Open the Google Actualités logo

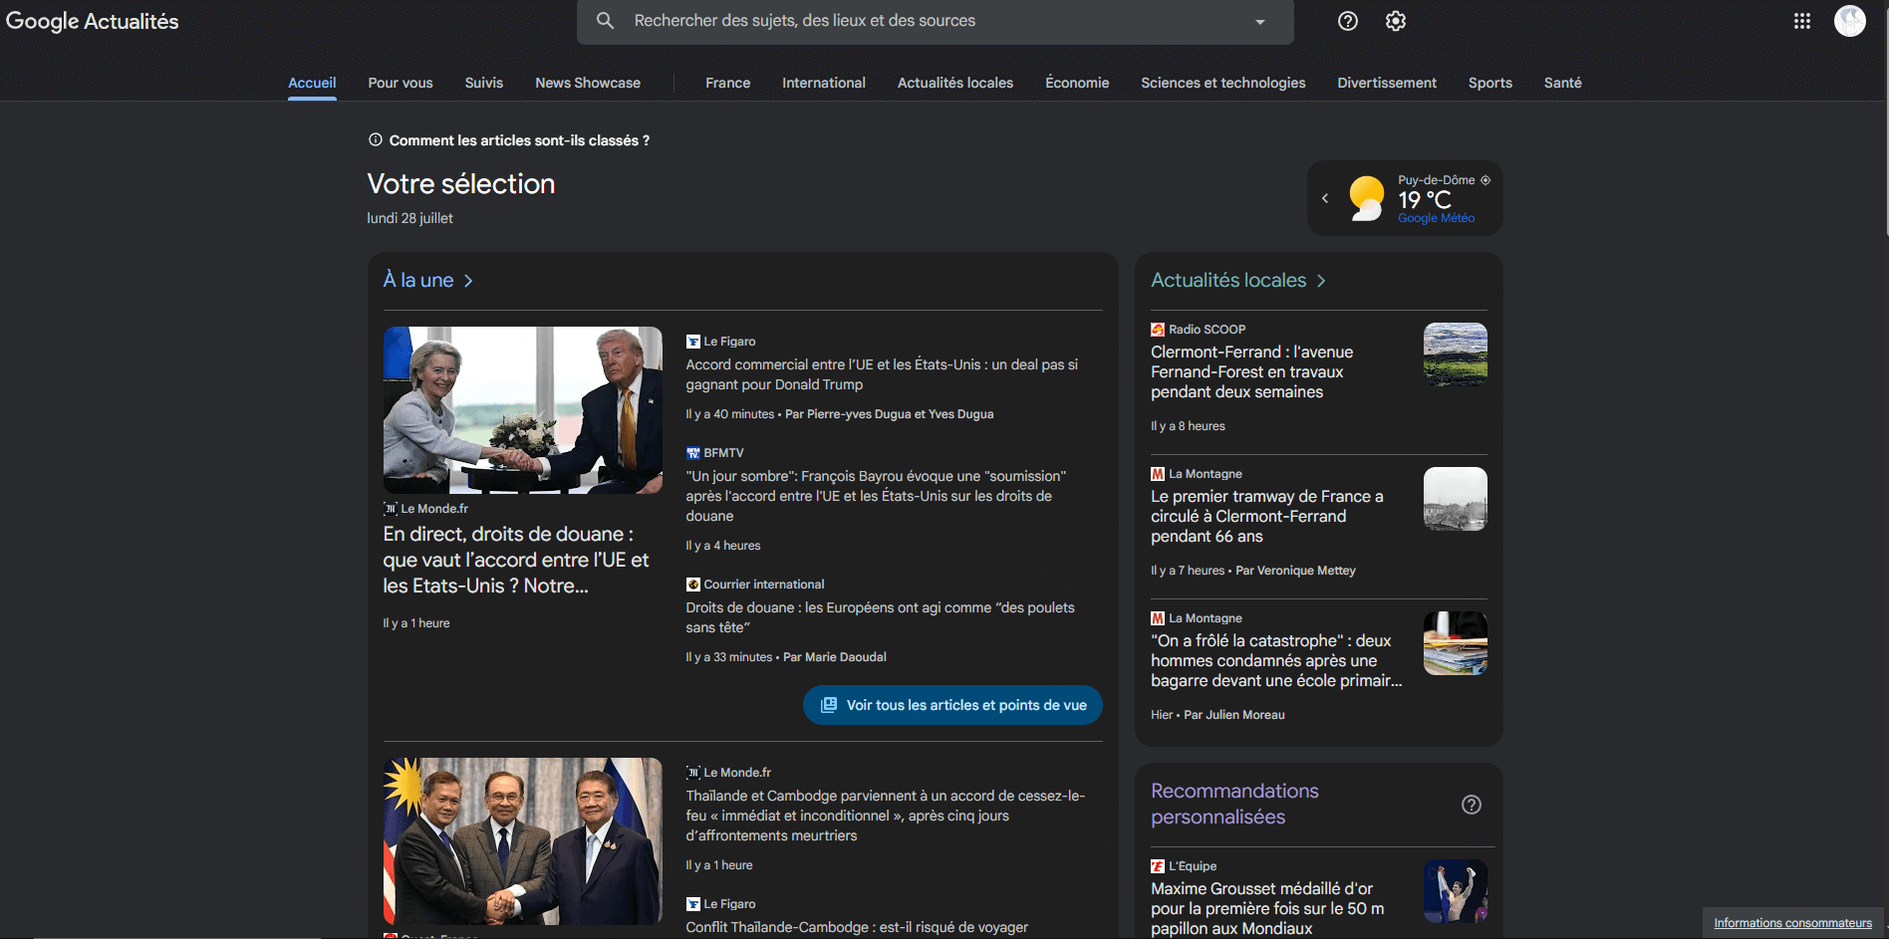[92, 21]
